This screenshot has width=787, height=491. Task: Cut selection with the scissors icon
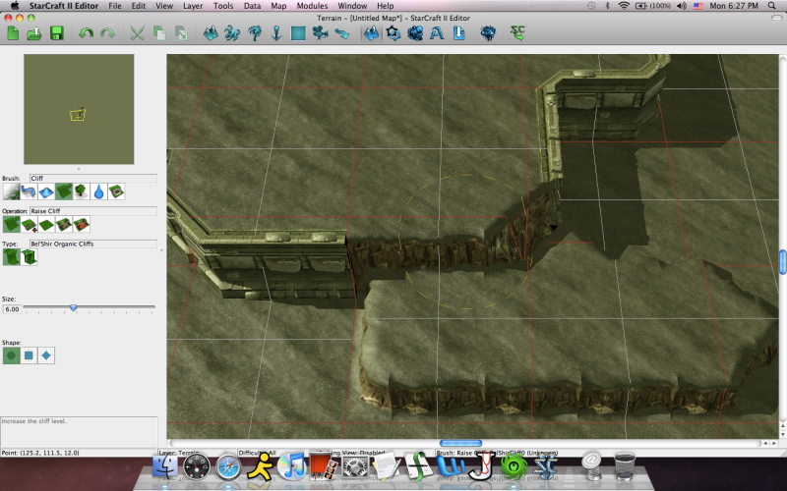[x=137, y=33]
